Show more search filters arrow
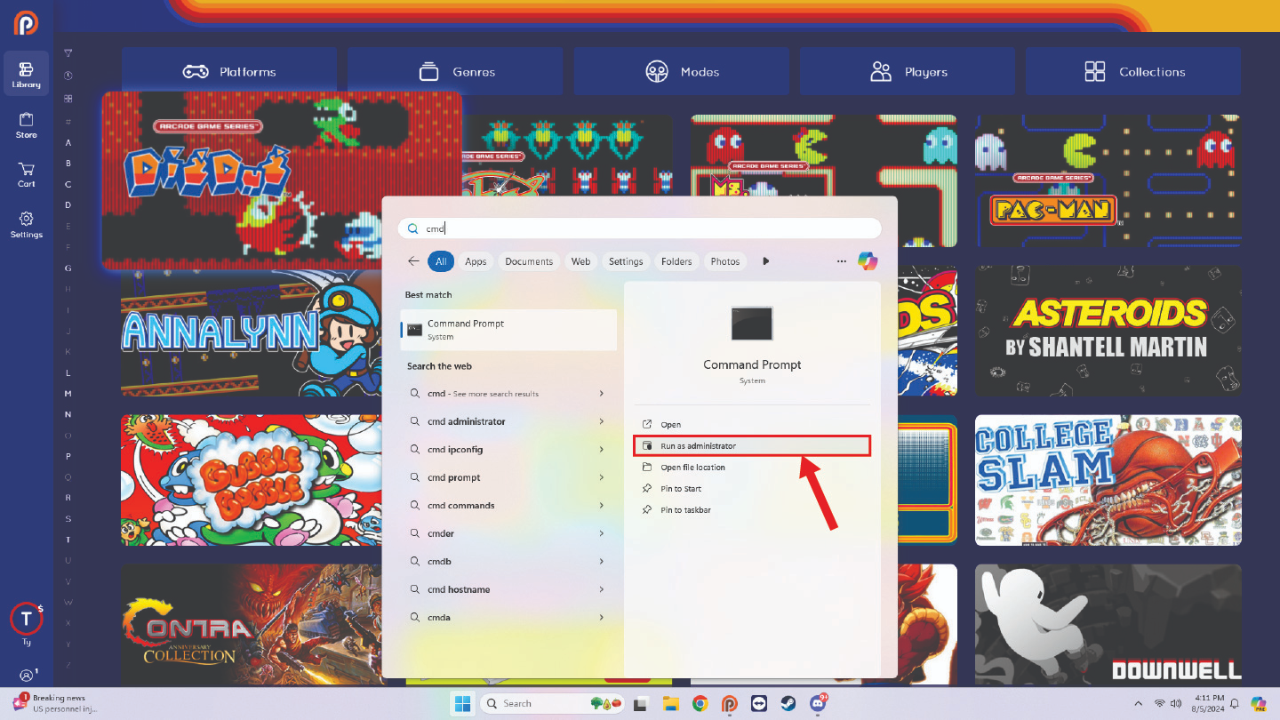 (x=765, y=261)
